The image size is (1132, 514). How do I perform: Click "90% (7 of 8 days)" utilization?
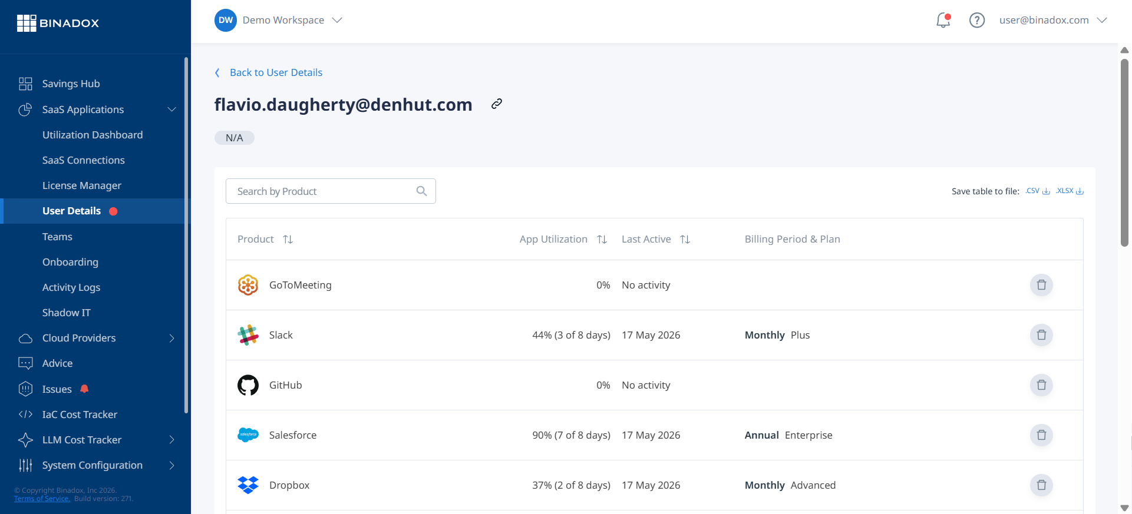[x=571, y=435]
